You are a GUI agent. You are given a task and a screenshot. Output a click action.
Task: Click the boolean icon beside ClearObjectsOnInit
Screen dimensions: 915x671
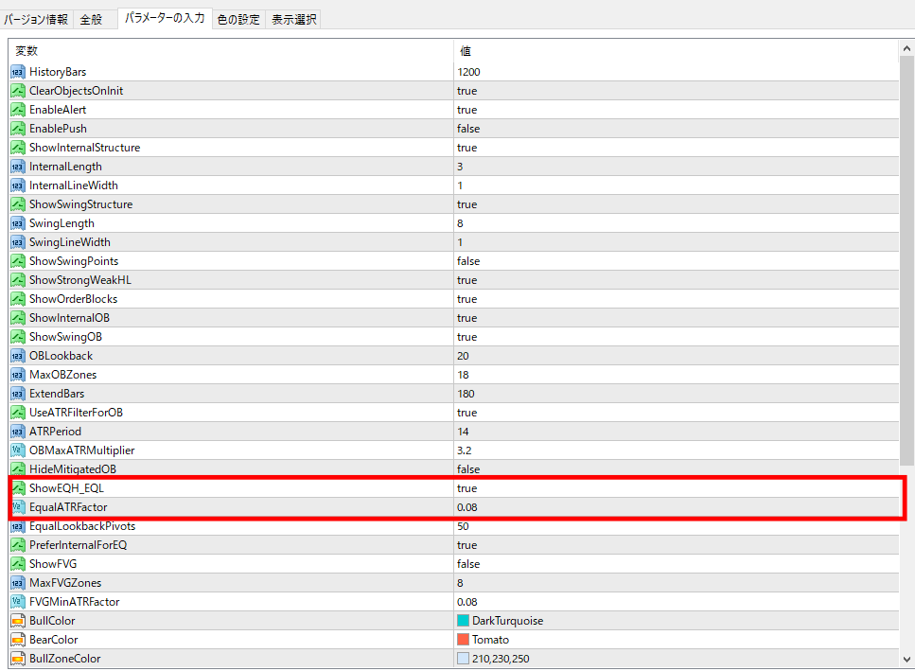click(x=18, y=91)
